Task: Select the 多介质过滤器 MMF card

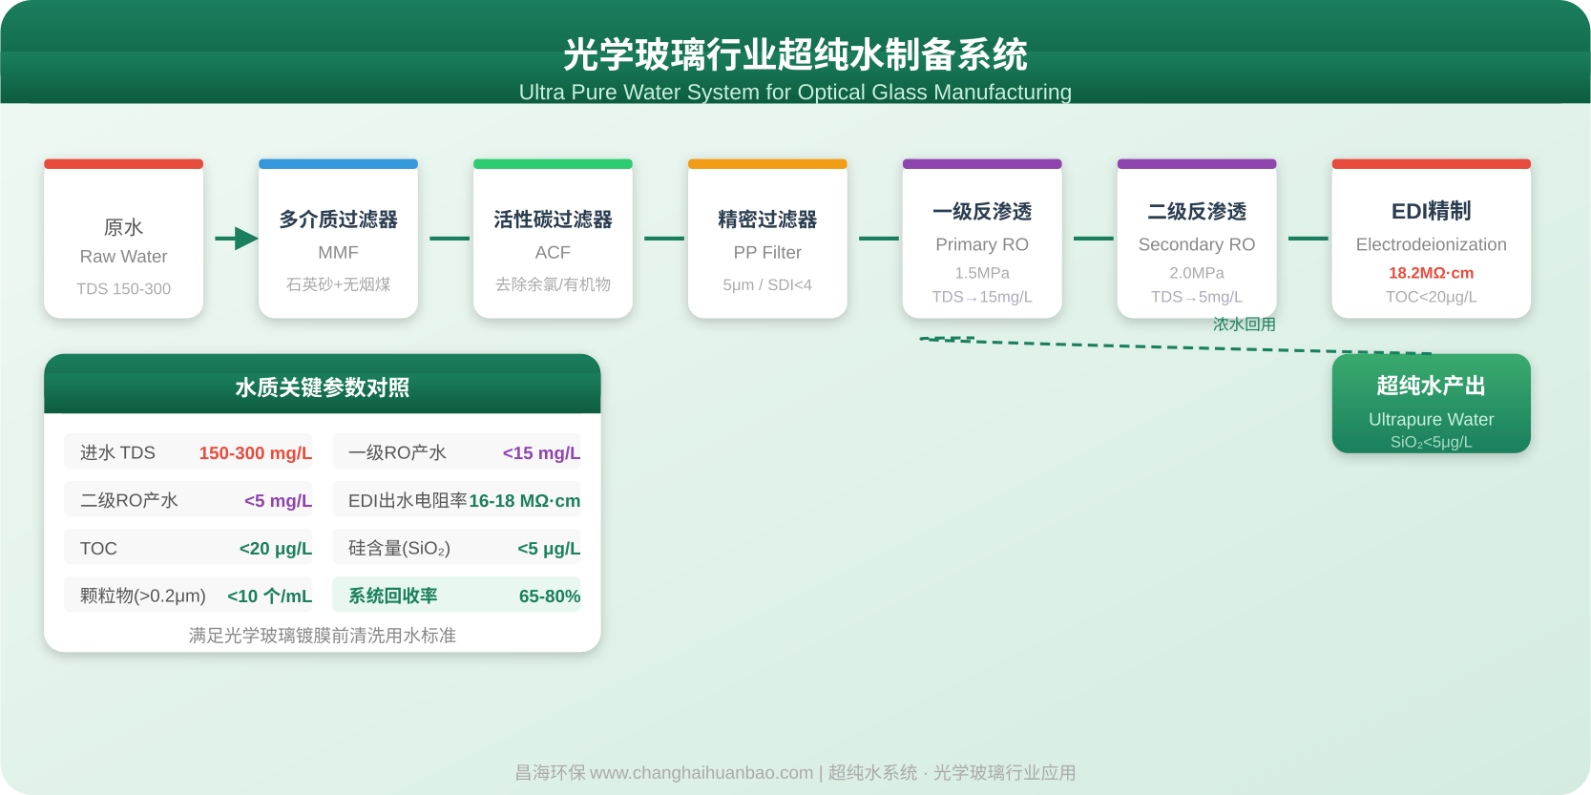Action: [x=338, y=239]
